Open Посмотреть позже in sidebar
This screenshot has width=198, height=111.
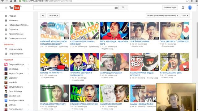click(17, 38)
